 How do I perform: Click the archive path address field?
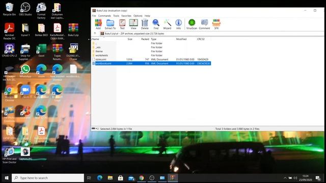pos(212,34)
